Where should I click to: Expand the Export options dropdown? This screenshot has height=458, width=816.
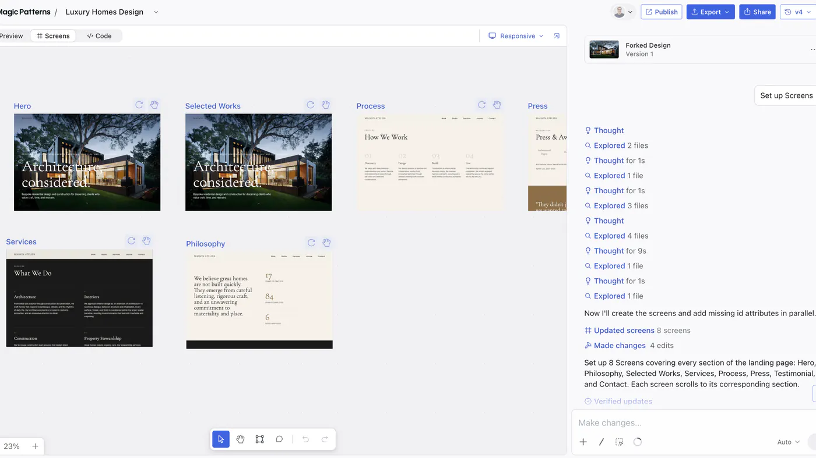711,12
